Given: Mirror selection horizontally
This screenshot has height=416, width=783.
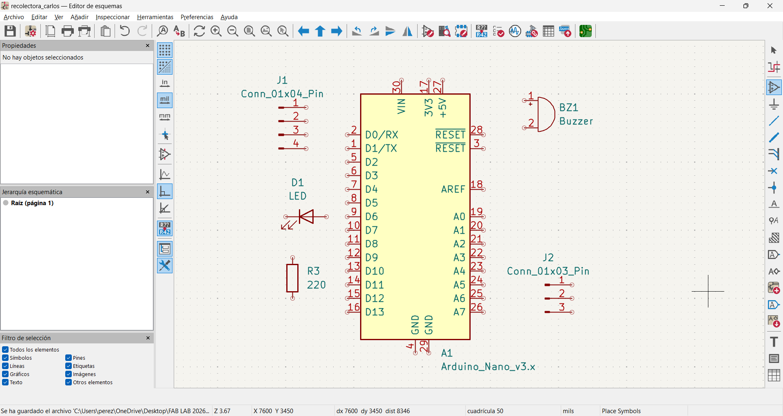Looking at the screenshot, I should 407,31.
